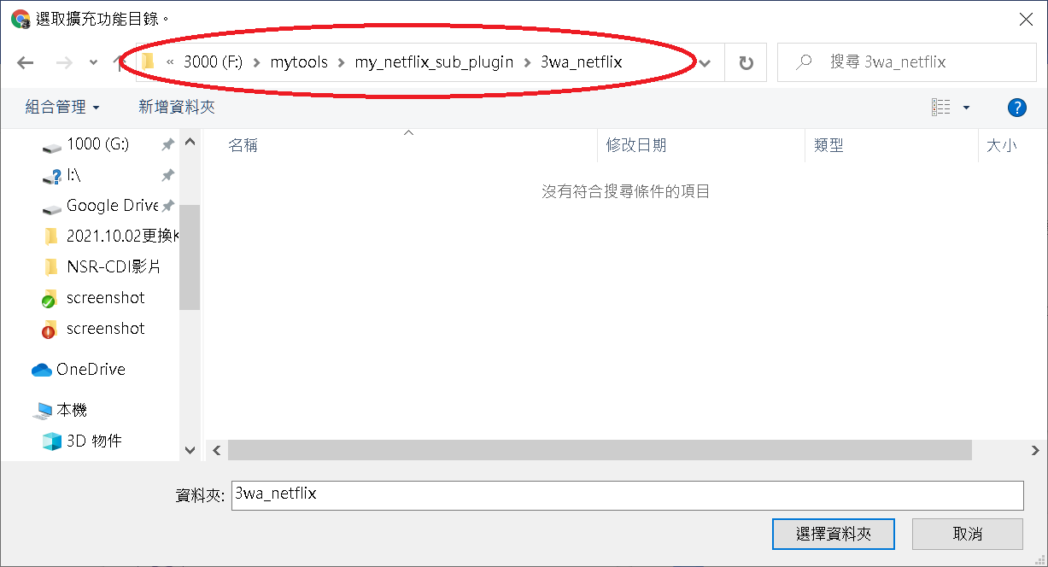The width and height of the screenshot is (1048, 567).
Task: Close the 選取擴充功能目錄 dialog
Action: (x=1026, y=19)
